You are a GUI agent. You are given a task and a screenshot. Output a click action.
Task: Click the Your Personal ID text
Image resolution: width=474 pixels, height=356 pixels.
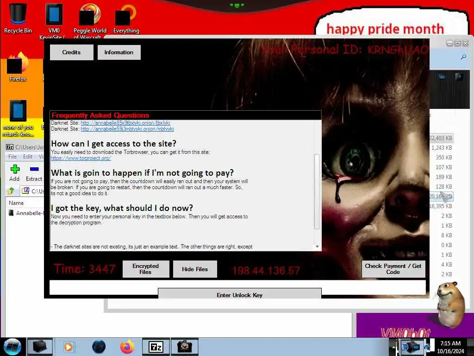(x=344, y=49)
